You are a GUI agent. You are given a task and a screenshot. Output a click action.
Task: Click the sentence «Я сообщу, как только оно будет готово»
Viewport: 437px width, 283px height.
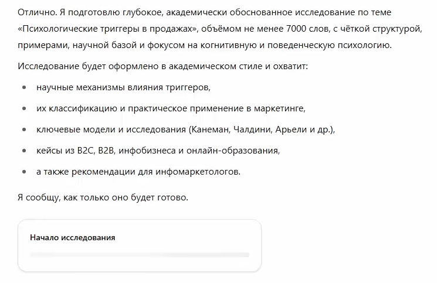(x=102, y=197)
